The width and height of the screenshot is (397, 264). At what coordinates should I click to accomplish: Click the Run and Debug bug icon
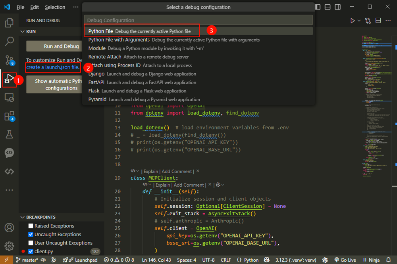(x=8, y=79)
